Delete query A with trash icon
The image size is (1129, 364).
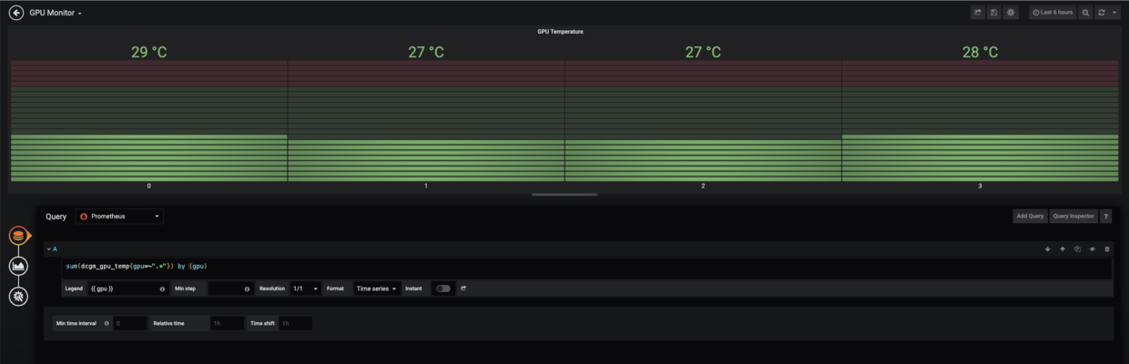[1107, 248]
